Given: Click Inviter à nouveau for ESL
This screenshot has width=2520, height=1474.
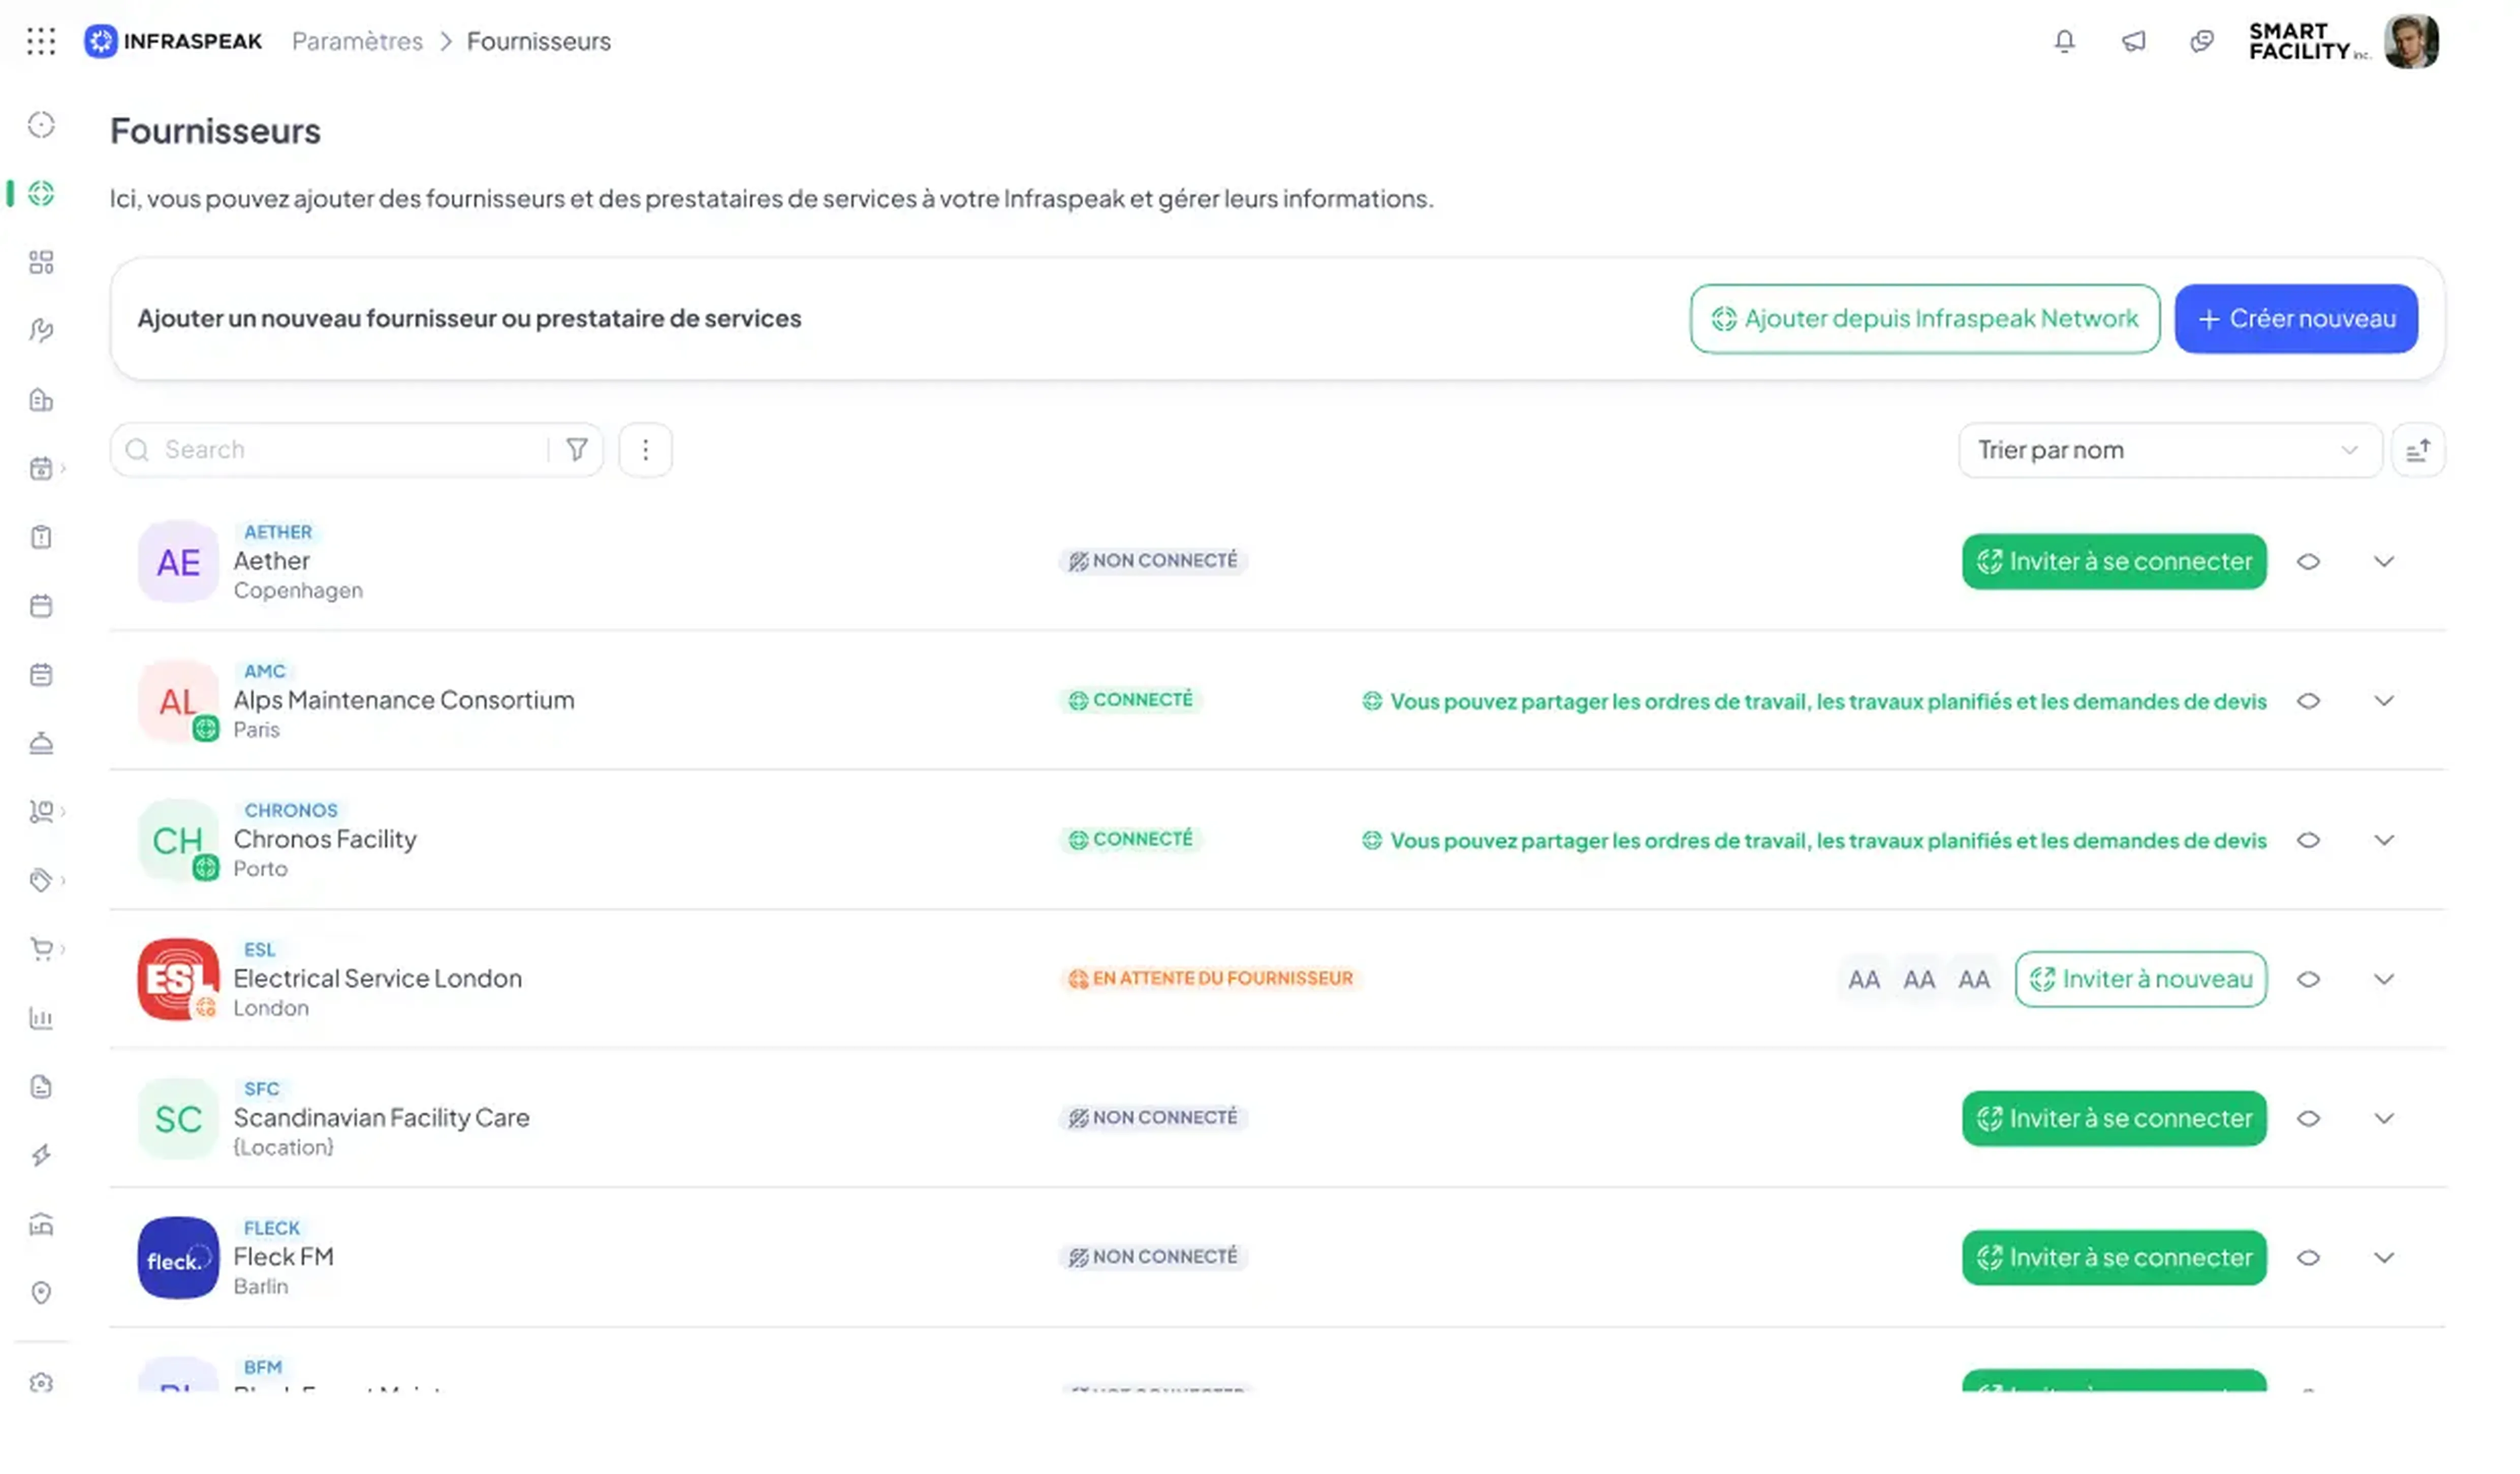Looking at the screenshot, I should (x=2140, y=979).
